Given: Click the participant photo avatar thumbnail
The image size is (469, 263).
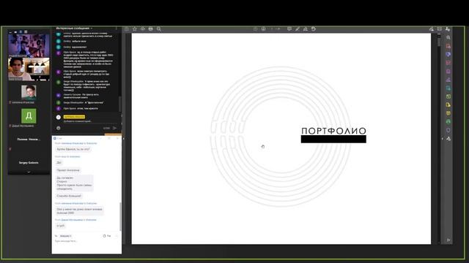Looking at the screenshot, I should [x=29, y=92].
